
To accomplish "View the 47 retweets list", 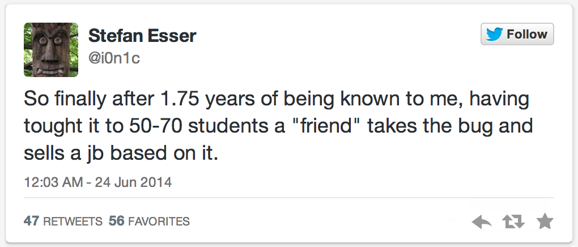I will pyautogui.click(x=63, y=221).
